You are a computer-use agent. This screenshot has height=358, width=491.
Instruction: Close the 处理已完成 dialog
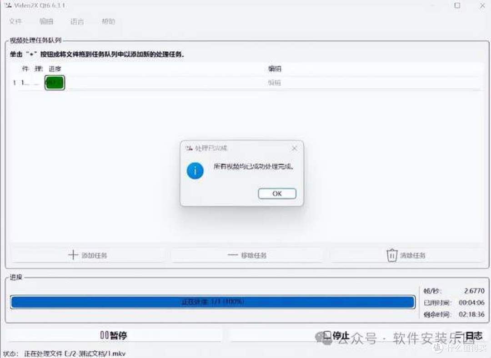pyautogui.click(x=294, y=148)
